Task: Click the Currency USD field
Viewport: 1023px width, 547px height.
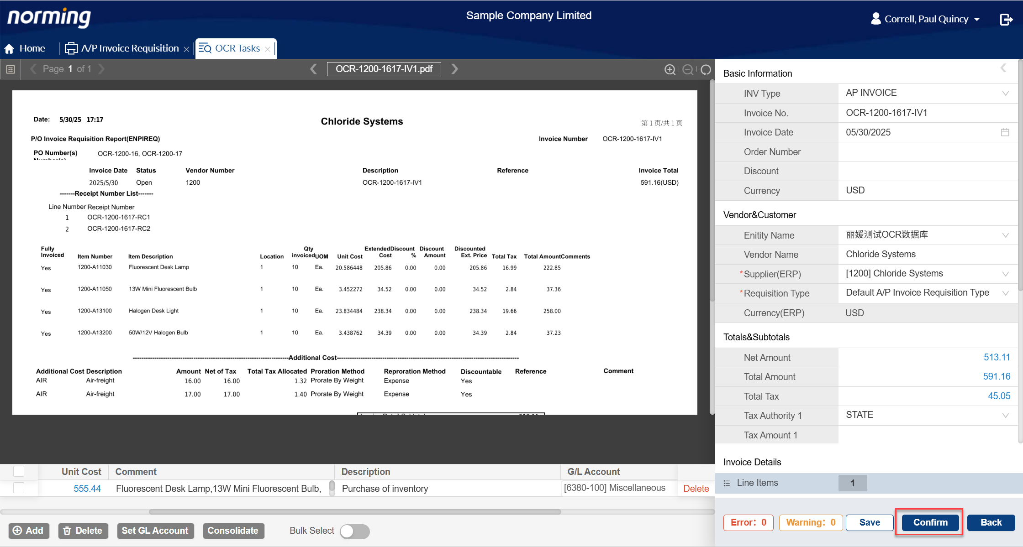Action: click(x=928, y=190)
